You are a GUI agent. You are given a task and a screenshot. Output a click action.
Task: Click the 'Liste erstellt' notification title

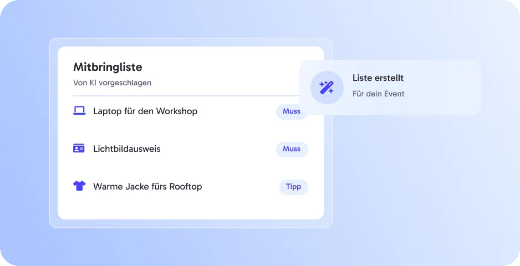pos(378,78)
